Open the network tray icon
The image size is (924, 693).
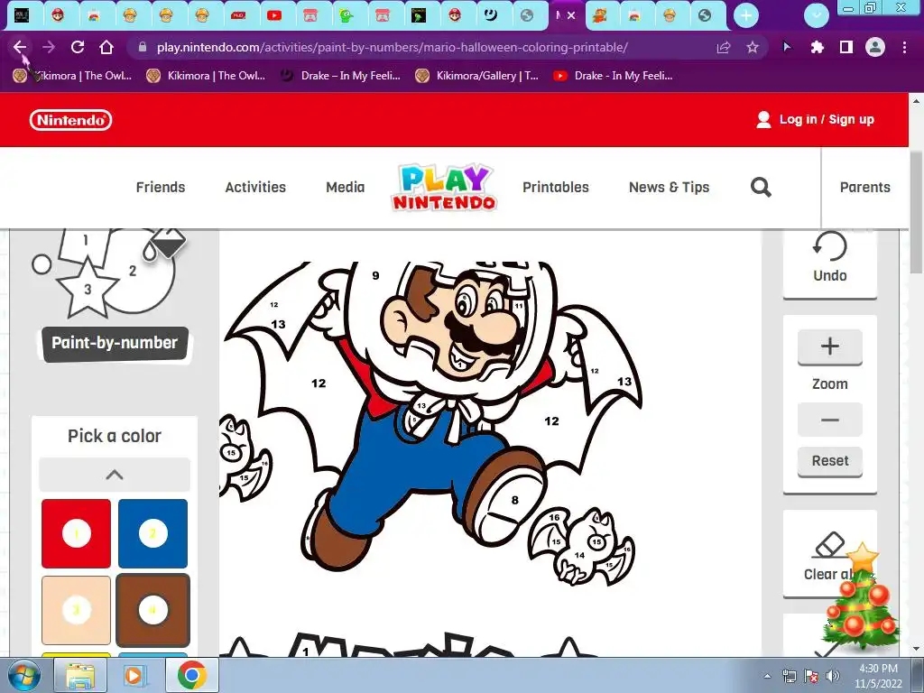pyautogui.click(x=789, y=676)
